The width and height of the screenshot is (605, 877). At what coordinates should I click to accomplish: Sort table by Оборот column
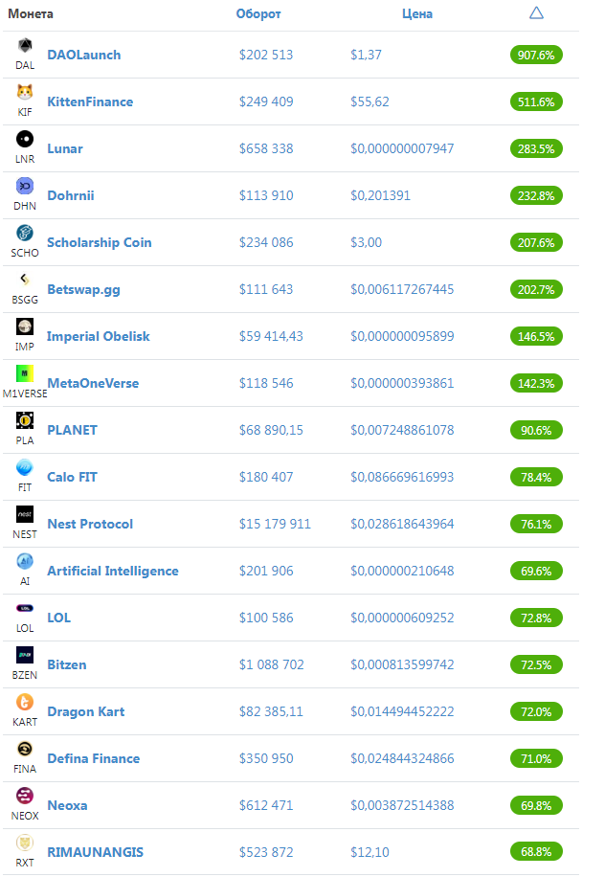tap(258, 14)
